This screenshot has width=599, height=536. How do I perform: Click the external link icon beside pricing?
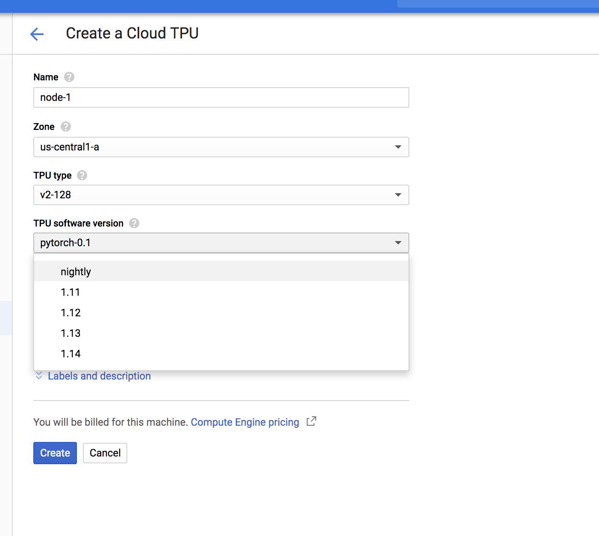pyautogui.click(x=311, y=421)
